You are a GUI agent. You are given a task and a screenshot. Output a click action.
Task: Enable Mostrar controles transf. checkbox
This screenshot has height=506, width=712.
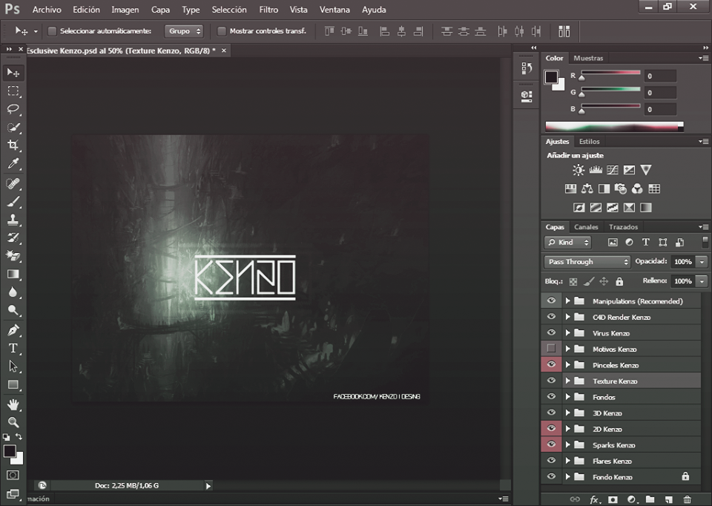pyautogui.click(x=222, y=31)
